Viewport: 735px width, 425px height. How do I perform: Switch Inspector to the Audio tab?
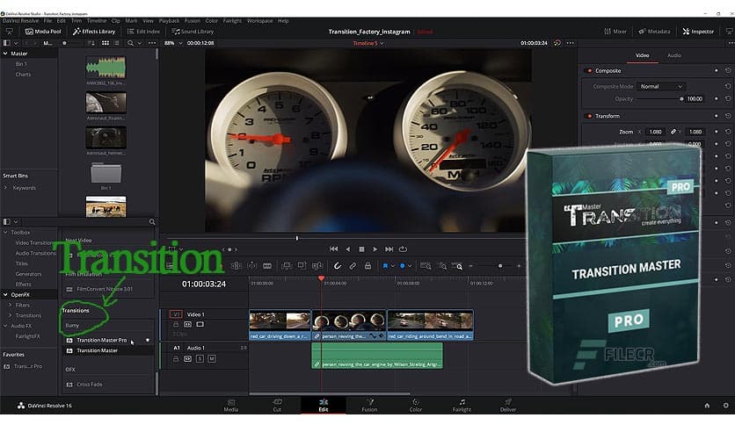[x=674, y=55]
